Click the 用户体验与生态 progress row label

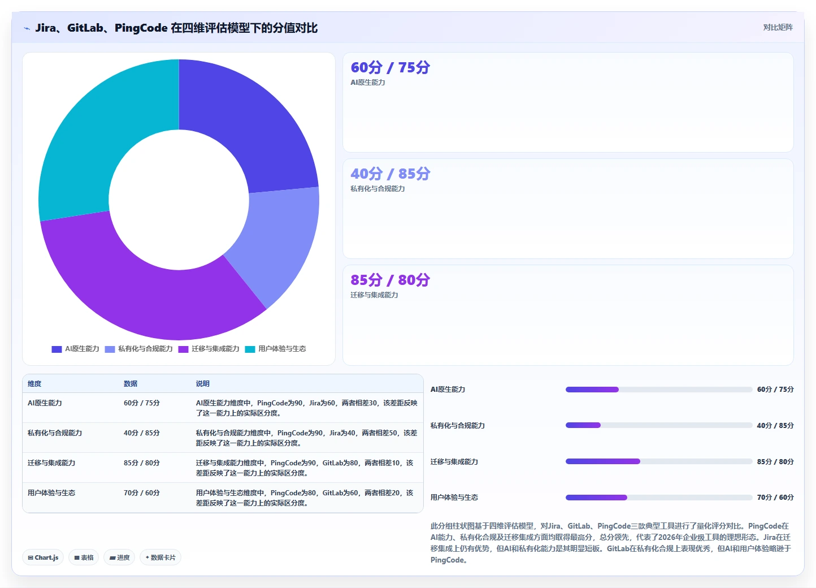click(454, 498)
